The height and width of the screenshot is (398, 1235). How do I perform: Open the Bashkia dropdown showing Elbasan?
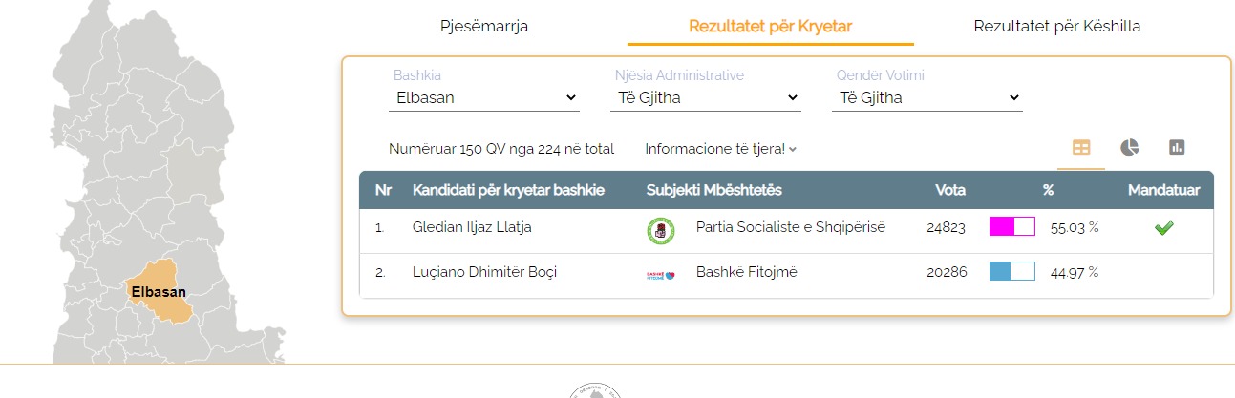pos(486,97)
